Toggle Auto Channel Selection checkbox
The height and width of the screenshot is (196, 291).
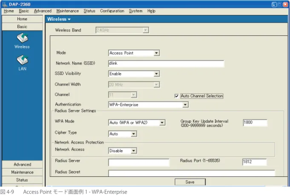click(176, 96)
